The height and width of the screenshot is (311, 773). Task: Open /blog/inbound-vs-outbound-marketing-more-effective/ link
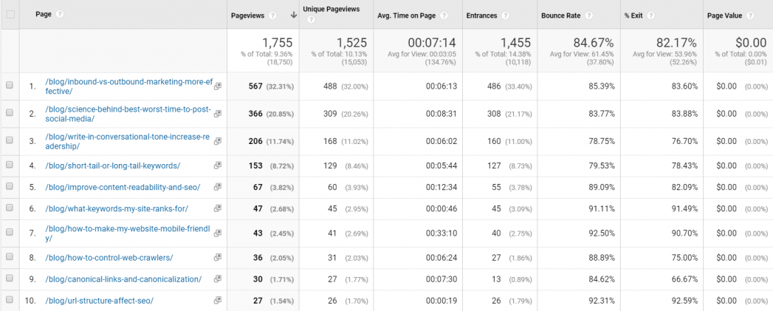[128, 86]
